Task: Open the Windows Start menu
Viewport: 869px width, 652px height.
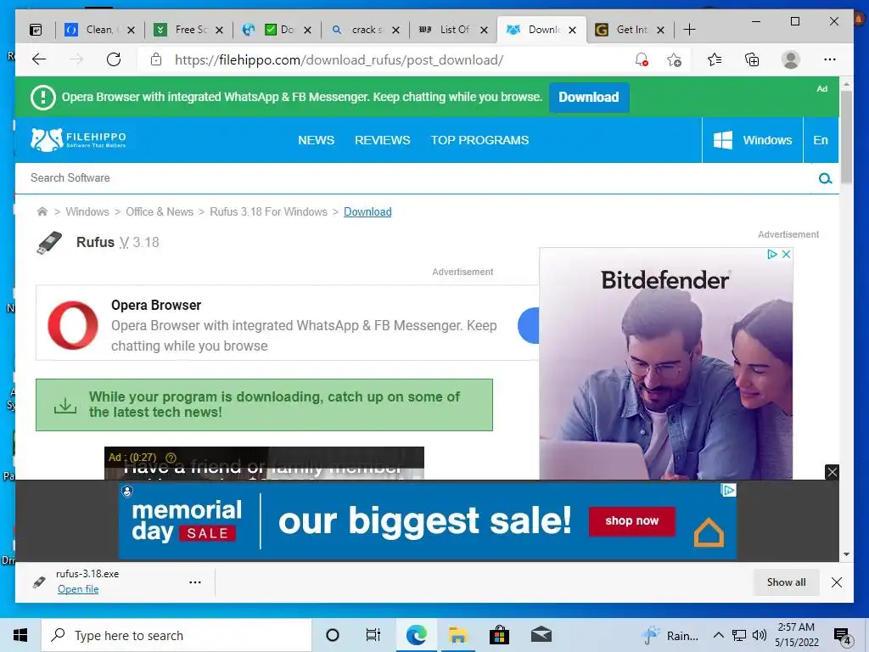Action: [20, 635]
